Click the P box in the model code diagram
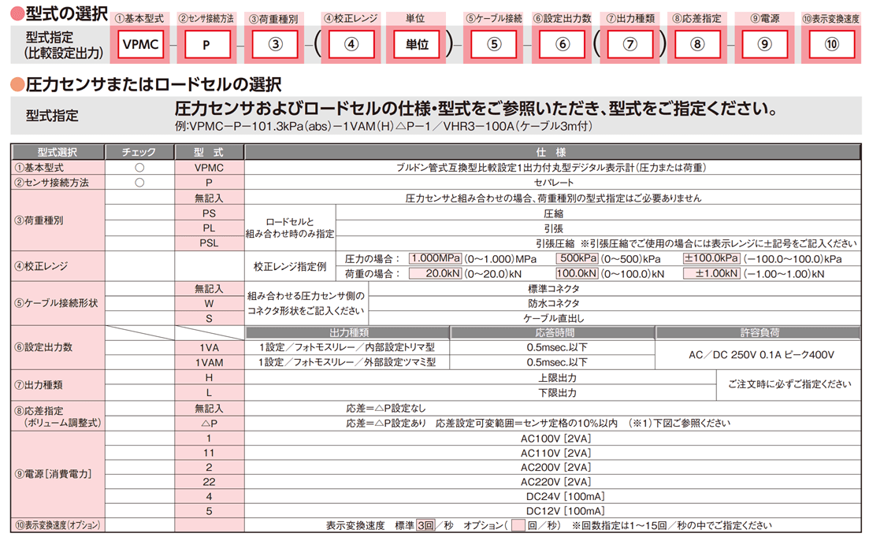869x537 pixels. tap(206, 44)
